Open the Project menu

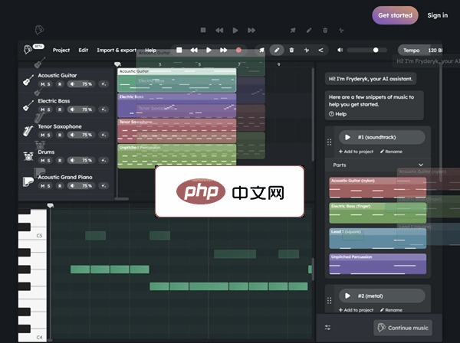(x=61, y=50)
